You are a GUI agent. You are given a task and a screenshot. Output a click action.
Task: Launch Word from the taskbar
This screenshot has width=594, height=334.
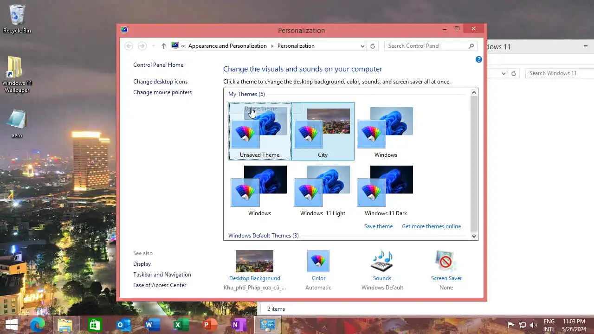(152, 325)
